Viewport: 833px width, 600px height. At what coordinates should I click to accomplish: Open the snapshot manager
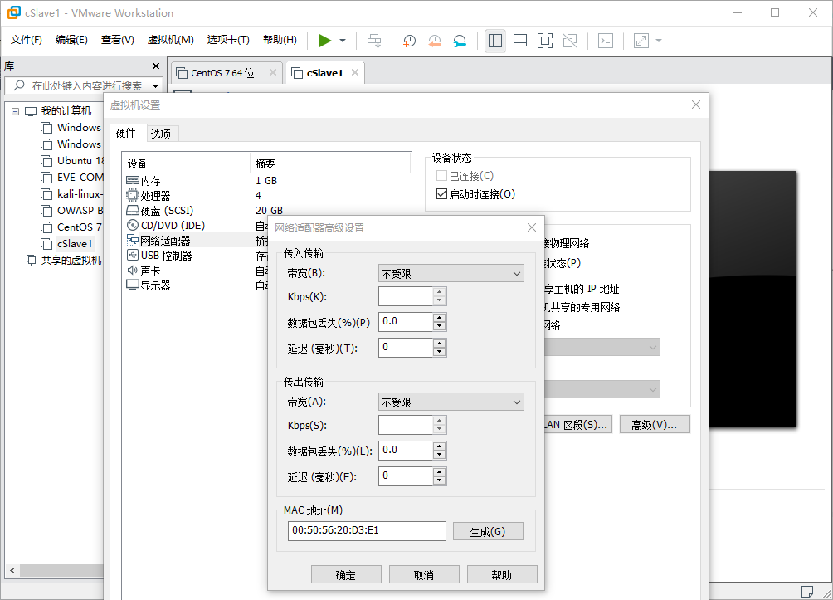pos(460,40)
